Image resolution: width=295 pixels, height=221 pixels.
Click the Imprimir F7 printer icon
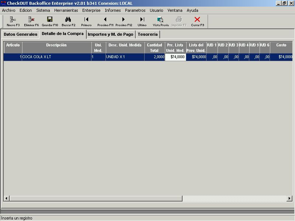tap(179, 22)
